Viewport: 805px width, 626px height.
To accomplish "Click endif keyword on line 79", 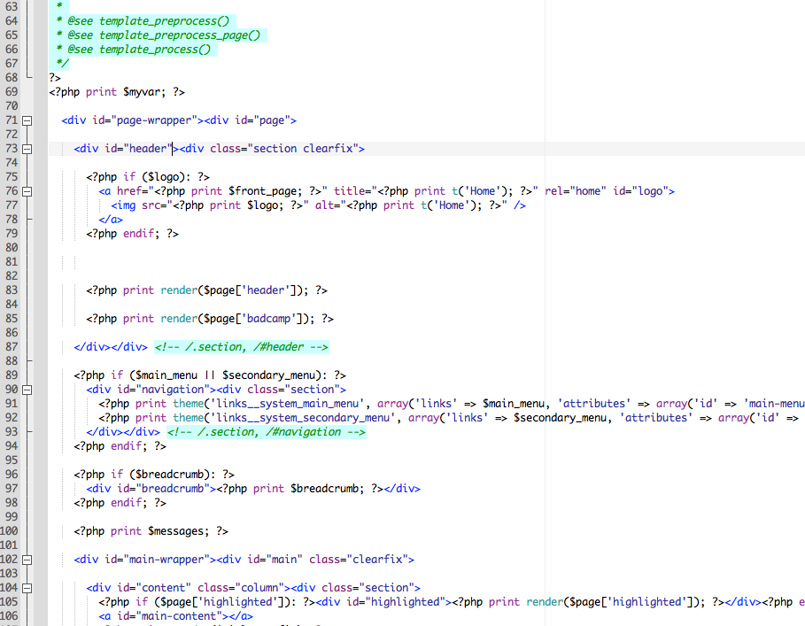I will coord(139,234).
